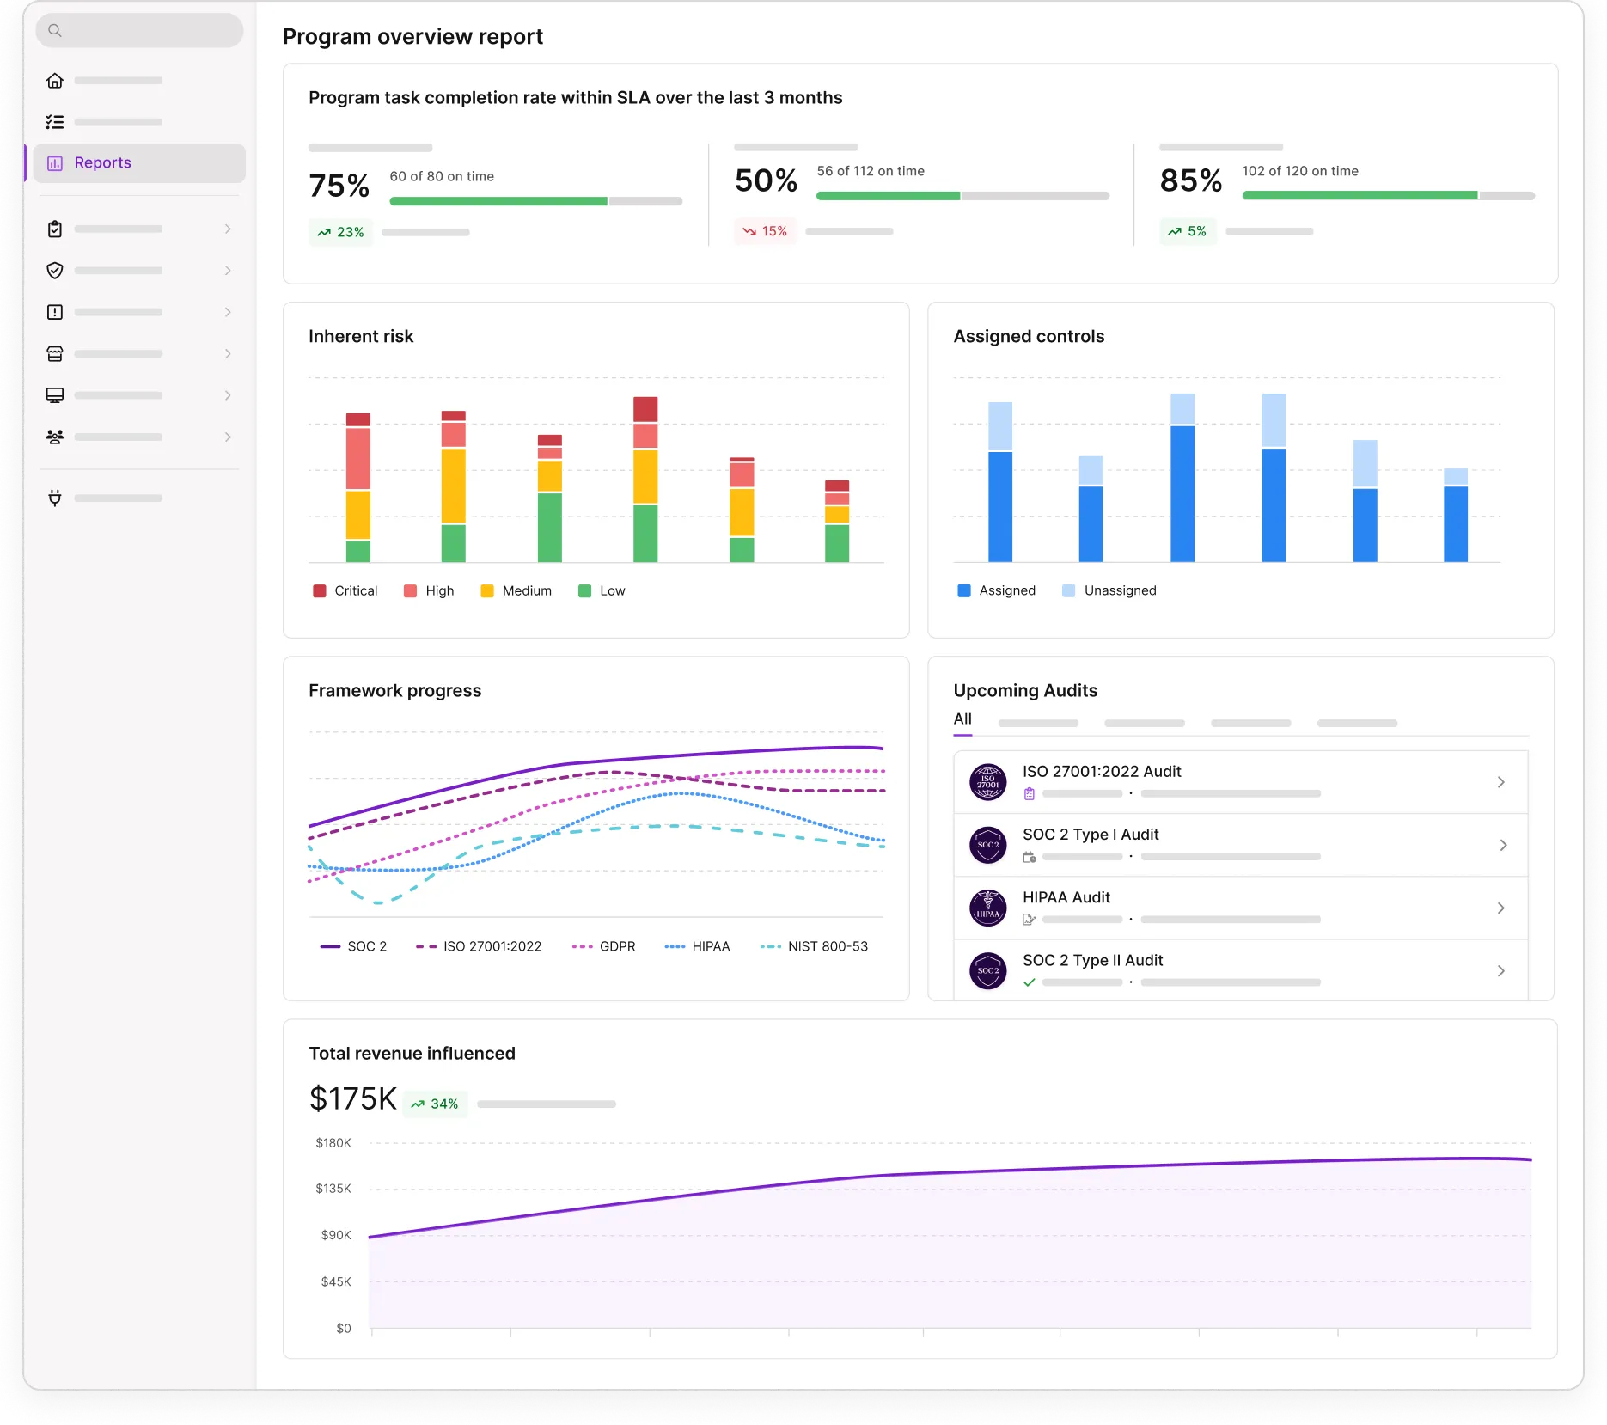
Task: Click the plug integrations sidebar icon
Action: tap(55, 498)
